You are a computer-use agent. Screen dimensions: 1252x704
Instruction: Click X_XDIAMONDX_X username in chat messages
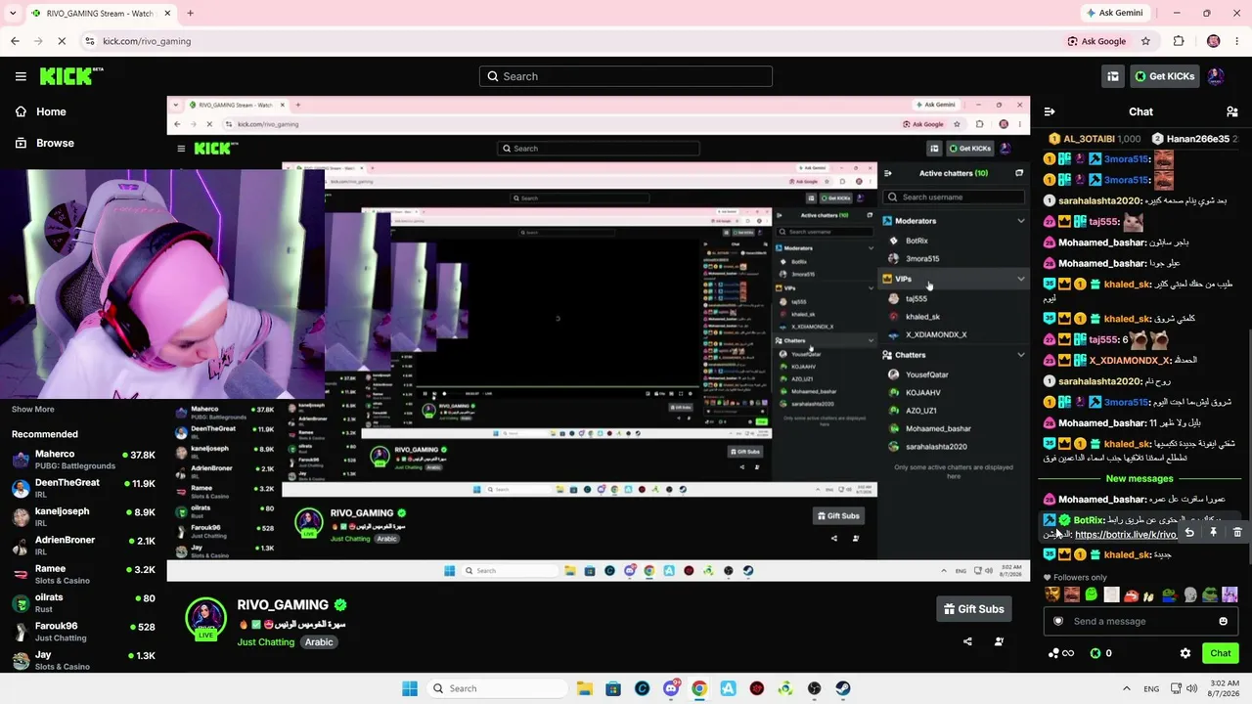(x=1130, y=360)
